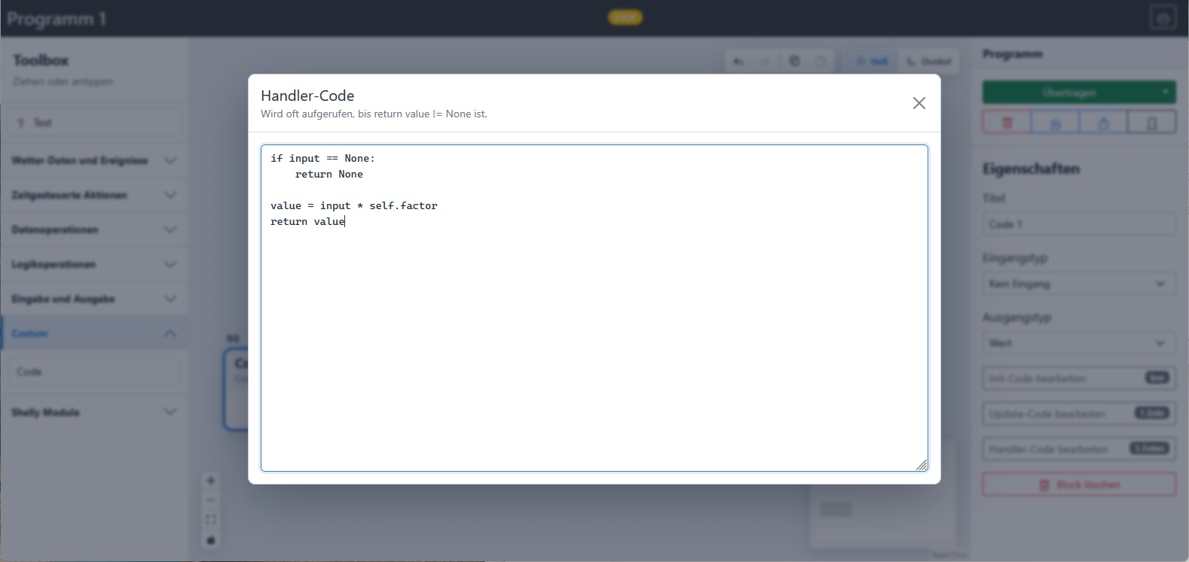
Task: Click Handler-Code bearbeiten button
Action: point(1079,449)
